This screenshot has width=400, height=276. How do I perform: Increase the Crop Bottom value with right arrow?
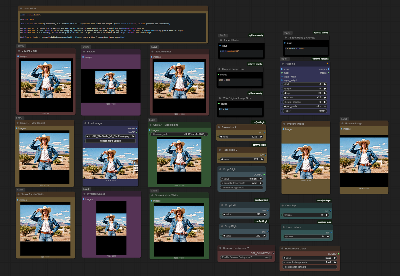[328, 236]
